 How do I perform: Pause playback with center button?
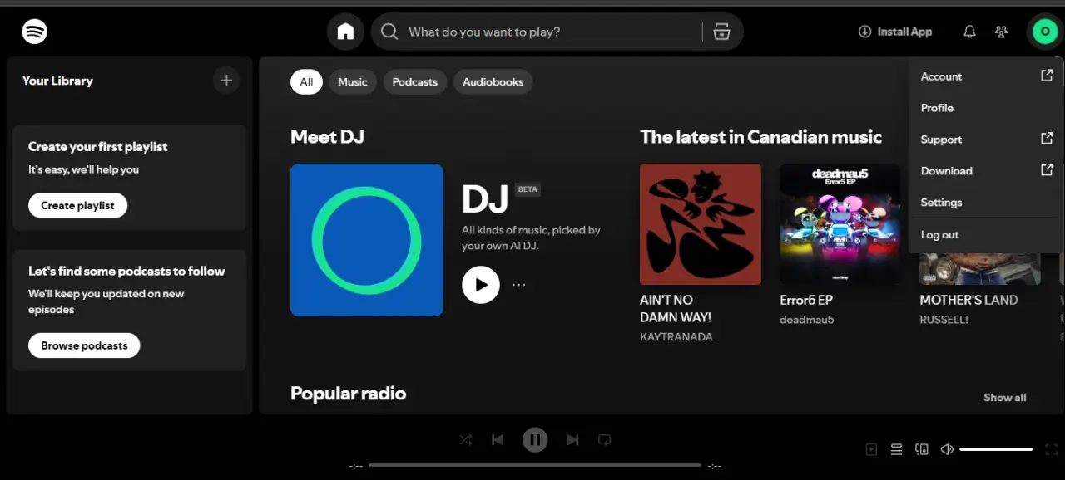point(535,440)
